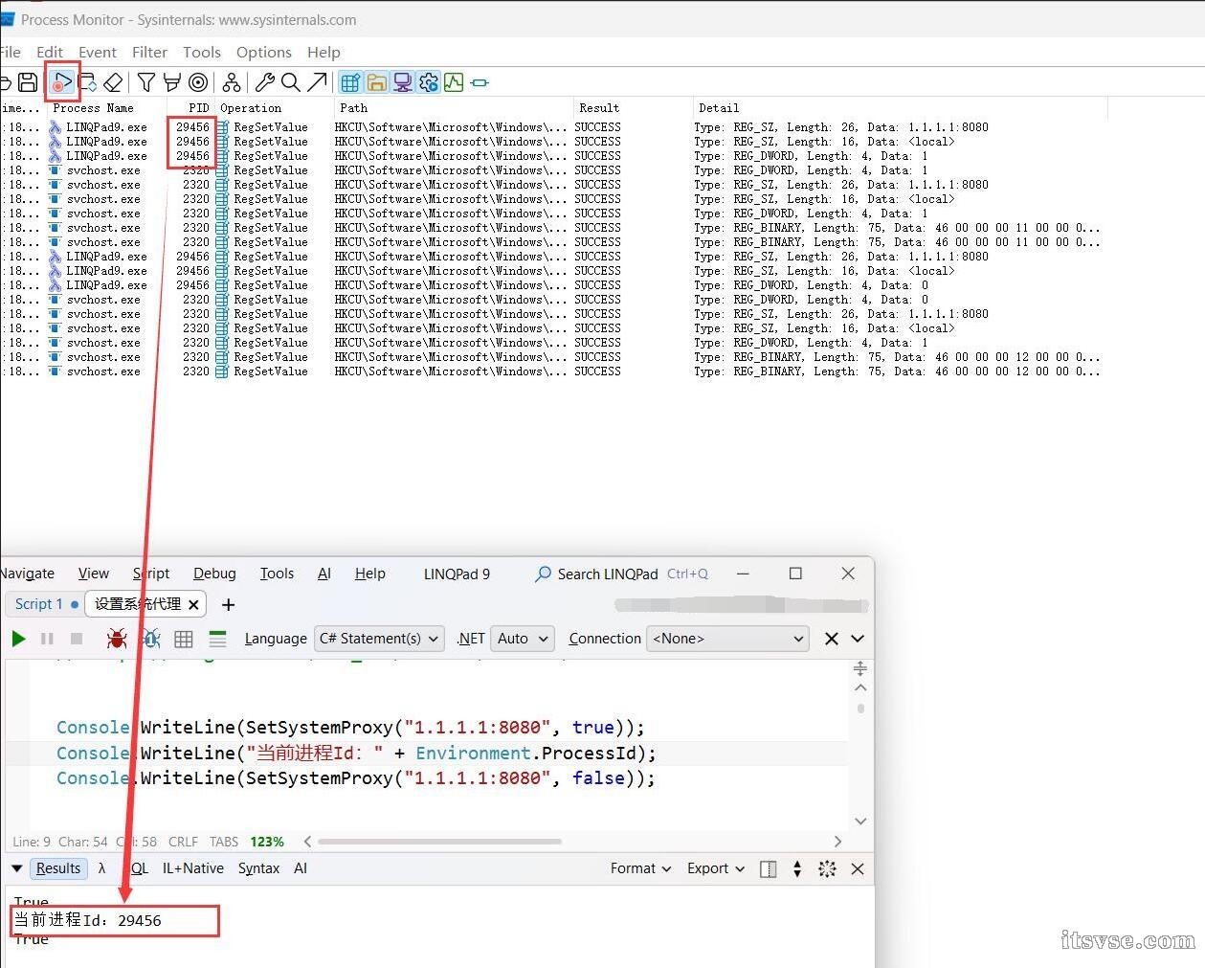1205x968 pixels.
Task: Click the 123% zoom indicator
Action: click(267, 842)
